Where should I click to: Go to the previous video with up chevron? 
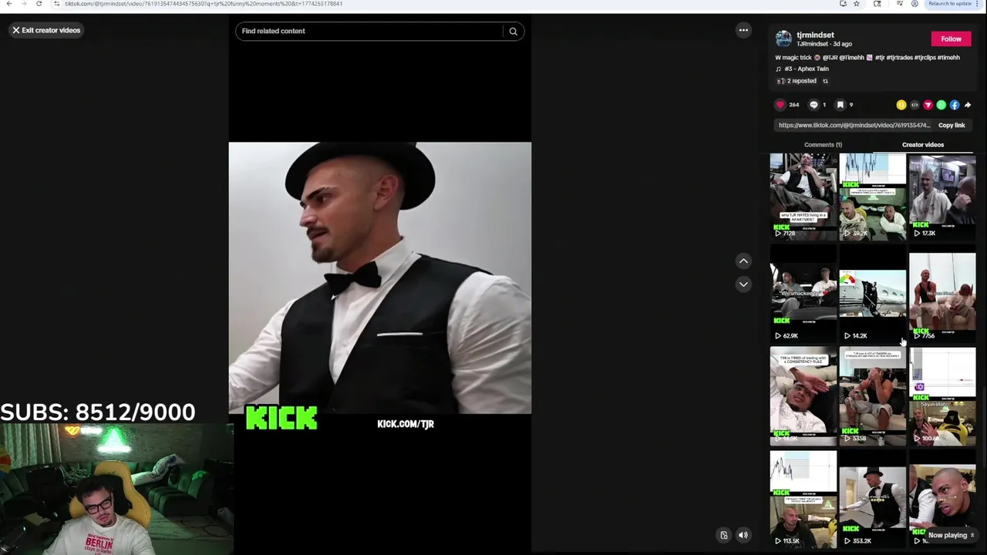coord(743,261)
